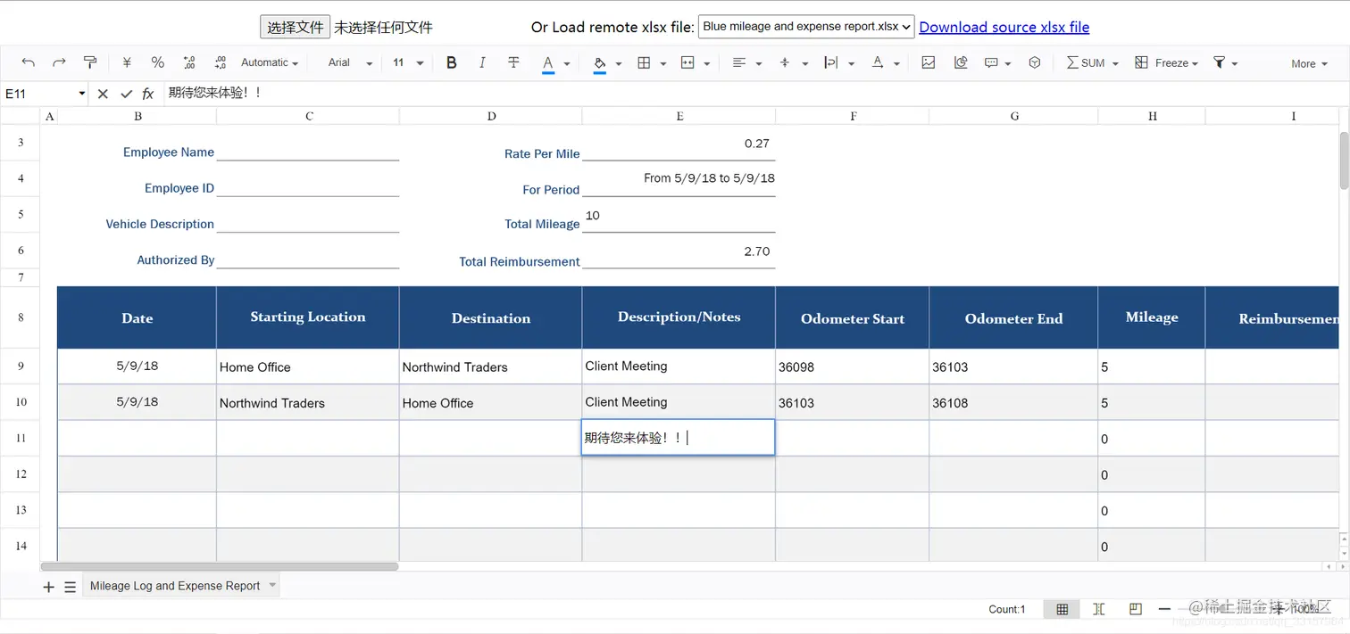
Task: Click the merge cells icon
Action: [687, 62]
